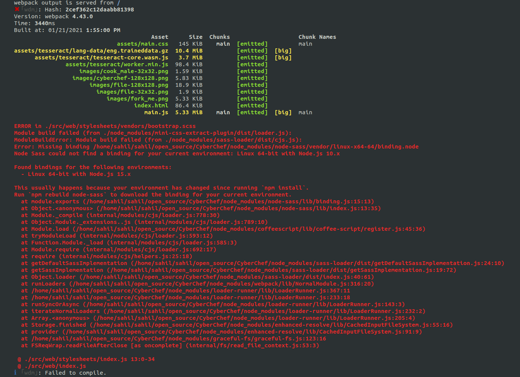The height and width of the screenshot is (377, 520).
Task: Click the [big] tag next to main.js
Action: 283,112
